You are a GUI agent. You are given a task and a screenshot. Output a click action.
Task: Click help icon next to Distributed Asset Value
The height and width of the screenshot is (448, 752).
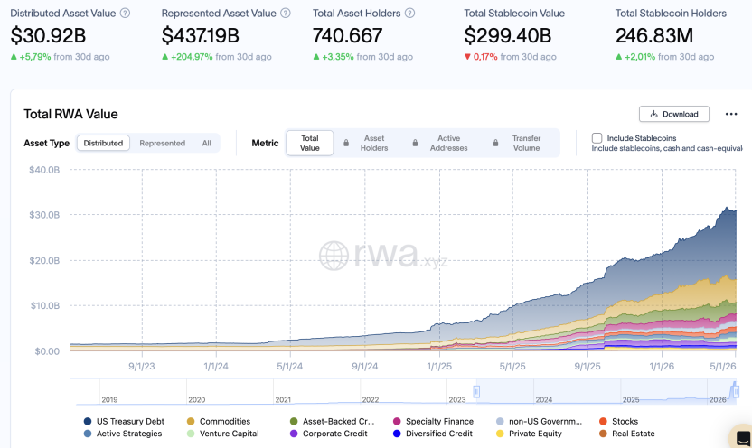pyautogui.click(x=125, y=14)
